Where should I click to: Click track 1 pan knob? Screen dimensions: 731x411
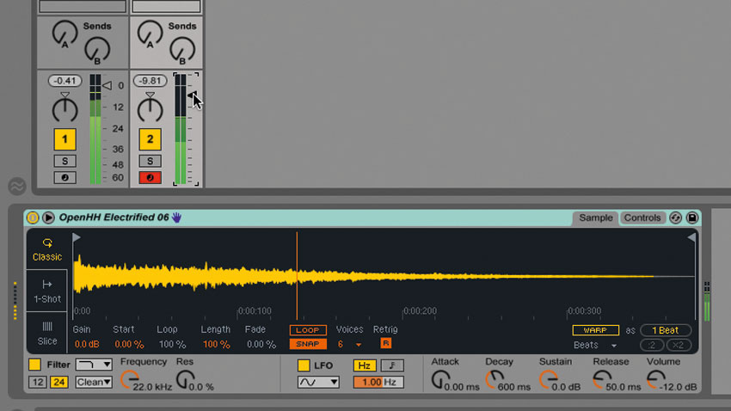(x=64, y=108)
